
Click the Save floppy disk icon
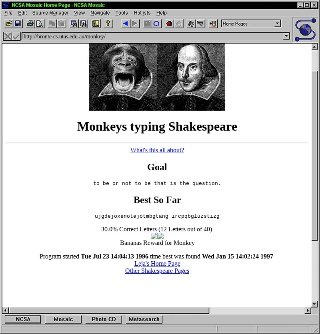point(18,24)
